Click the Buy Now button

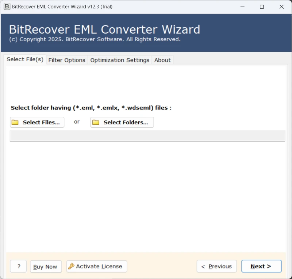[46, 267]
